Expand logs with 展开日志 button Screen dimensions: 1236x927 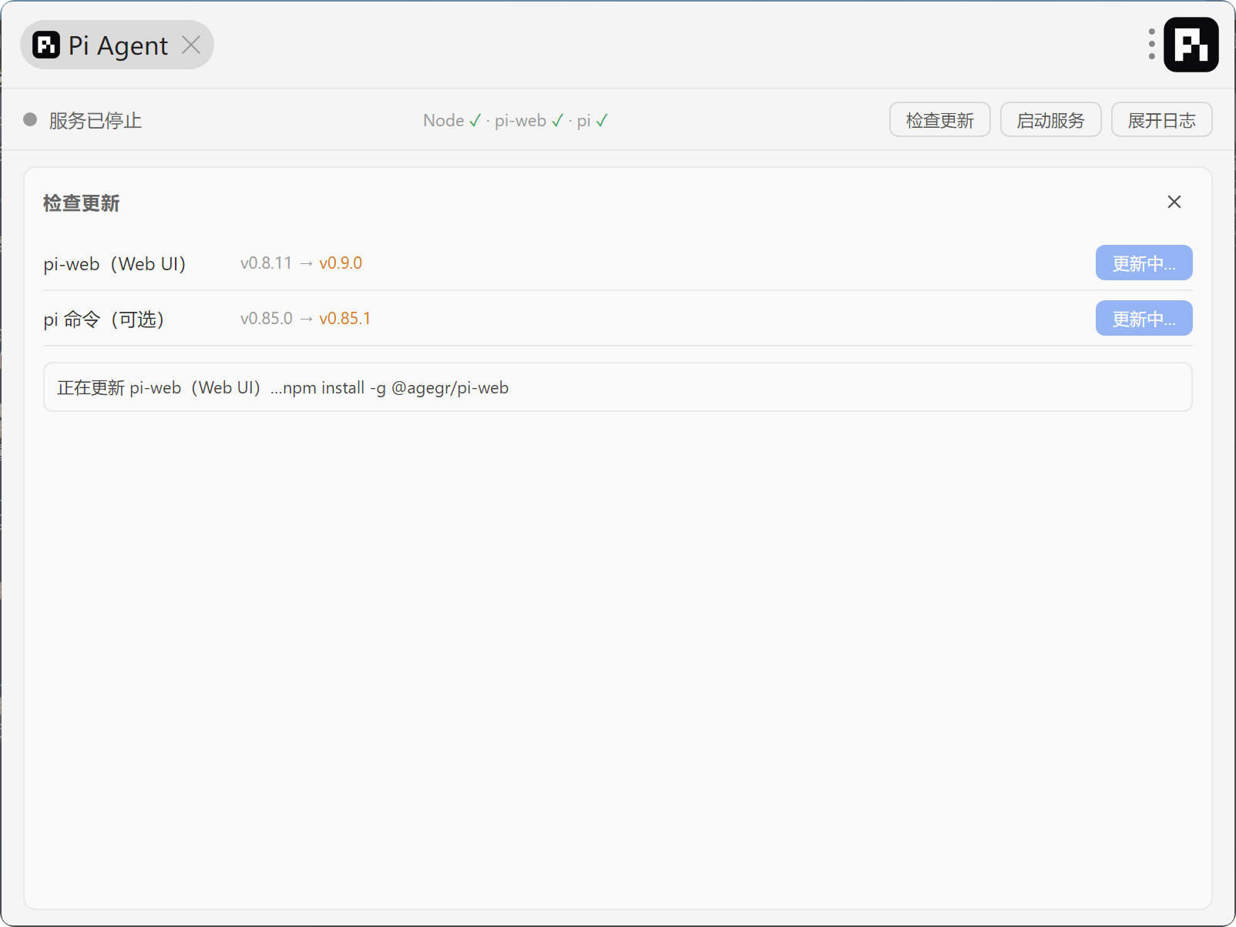pos(1161,120)
